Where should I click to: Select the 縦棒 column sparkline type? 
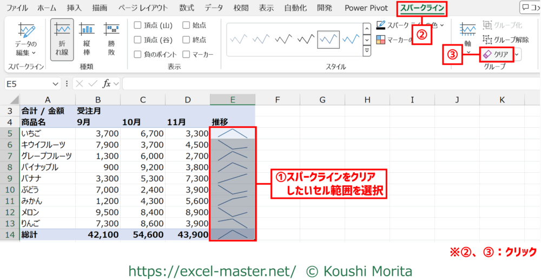tap(87, 38)
